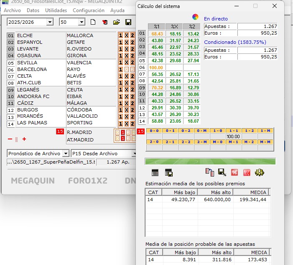Open a file with the folder icon
Image resolution: width=293 pixels, height=265 pixels.
click(117, 22)
